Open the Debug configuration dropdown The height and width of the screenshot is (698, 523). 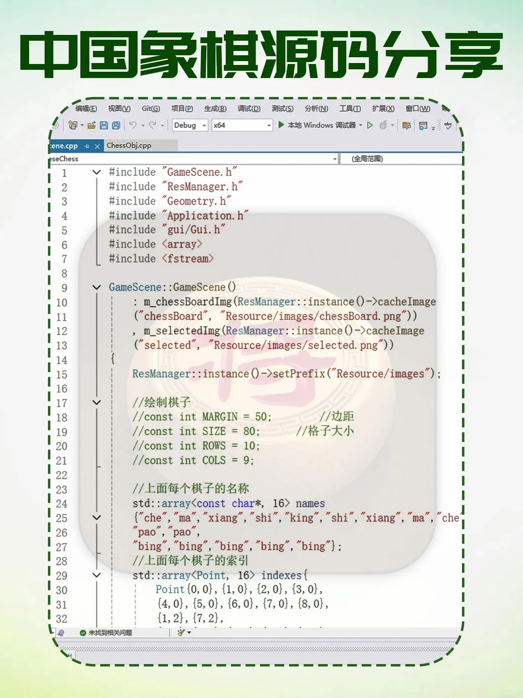point(190,125)
